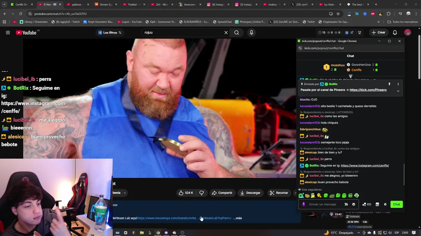Collapse the pinned message chevron
Viewport: 421px width, 236px height.
[x=398, y=91]
